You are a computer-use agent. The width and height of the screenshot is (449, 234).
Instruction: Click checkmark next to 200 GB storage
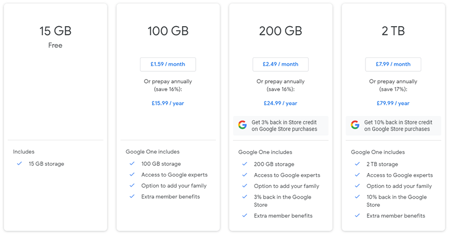(244, 164)
